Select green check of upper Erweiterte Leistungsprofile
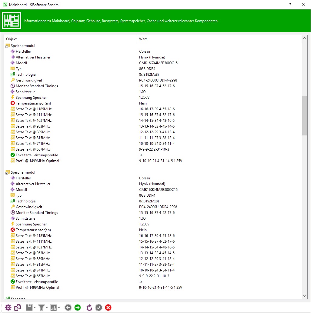 click(13, 155)
